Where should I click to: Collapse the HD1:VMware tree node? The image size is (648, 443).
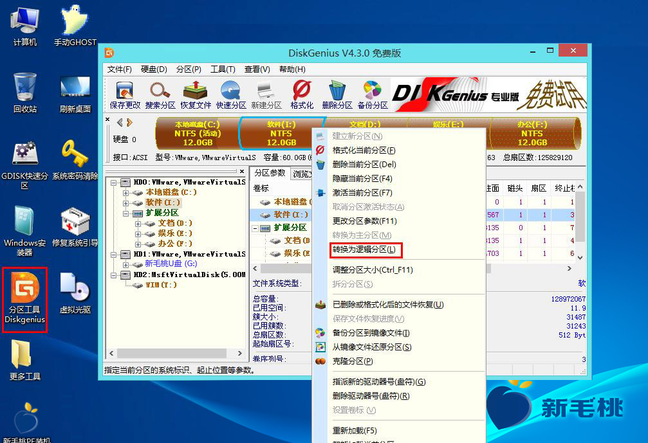click(114, 255)
